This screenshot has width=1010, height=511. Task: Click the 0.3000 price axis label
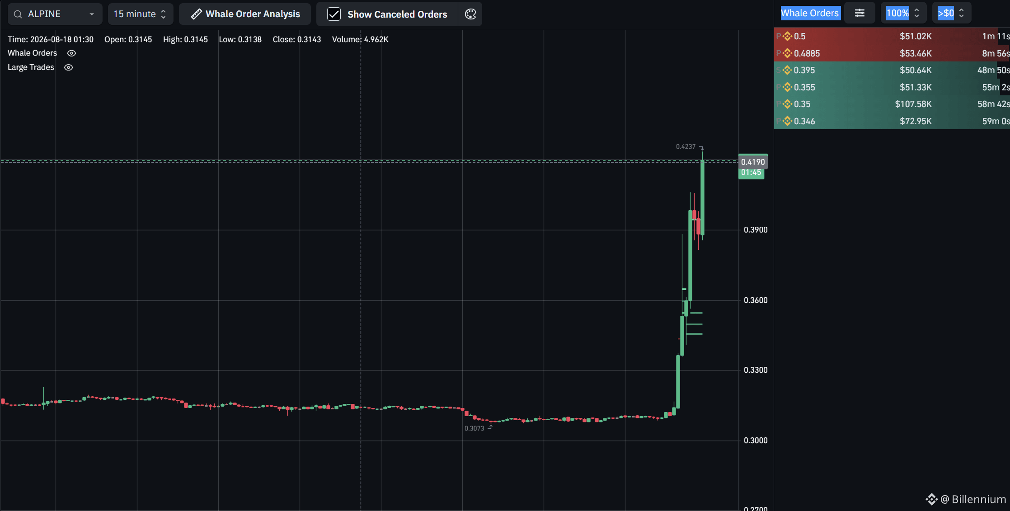coord(756,441)
